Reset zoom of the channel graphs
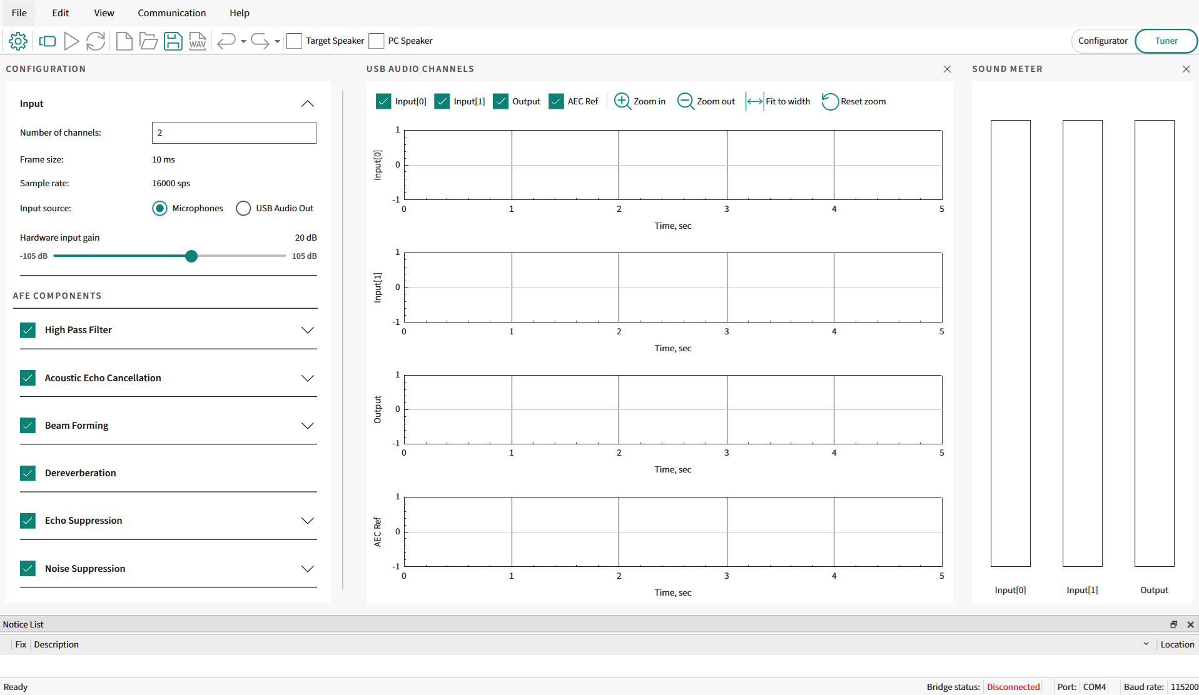Viewport: 1199px width, 695px height. (x=854, y=101)
